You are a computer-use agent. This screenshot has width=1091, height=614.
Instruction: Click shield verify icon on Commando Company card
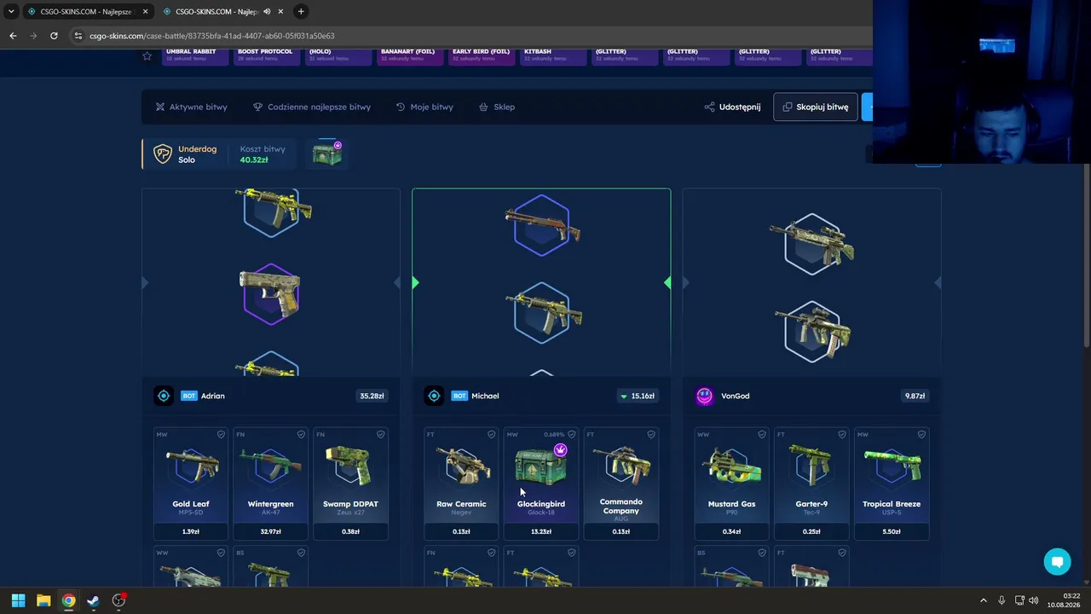[x=651, y=435]
